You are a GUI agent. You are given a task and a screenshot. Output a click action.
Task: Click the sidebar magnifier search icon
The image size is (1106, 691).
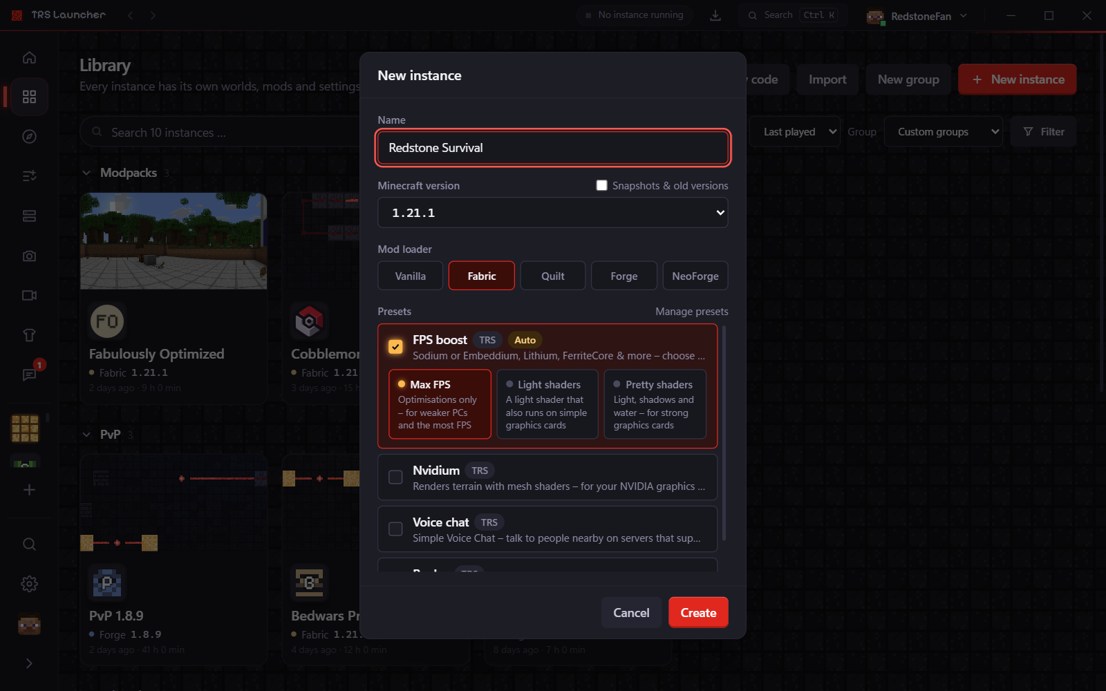click(29, 544)
